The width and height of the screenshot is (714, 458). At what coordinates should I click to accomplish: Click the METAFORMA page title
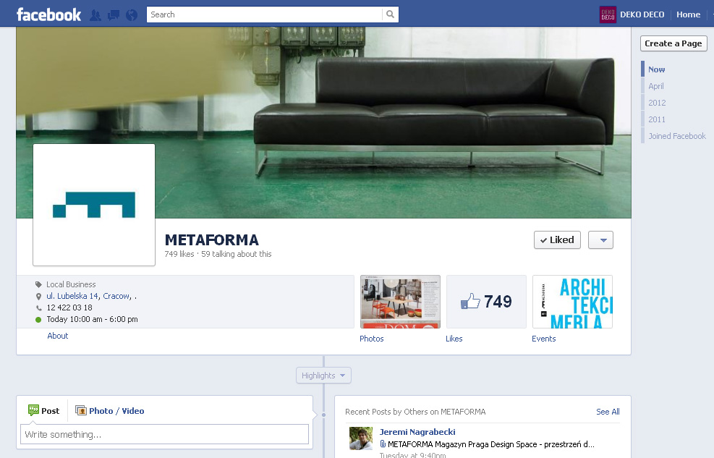[x=212, y=240]
